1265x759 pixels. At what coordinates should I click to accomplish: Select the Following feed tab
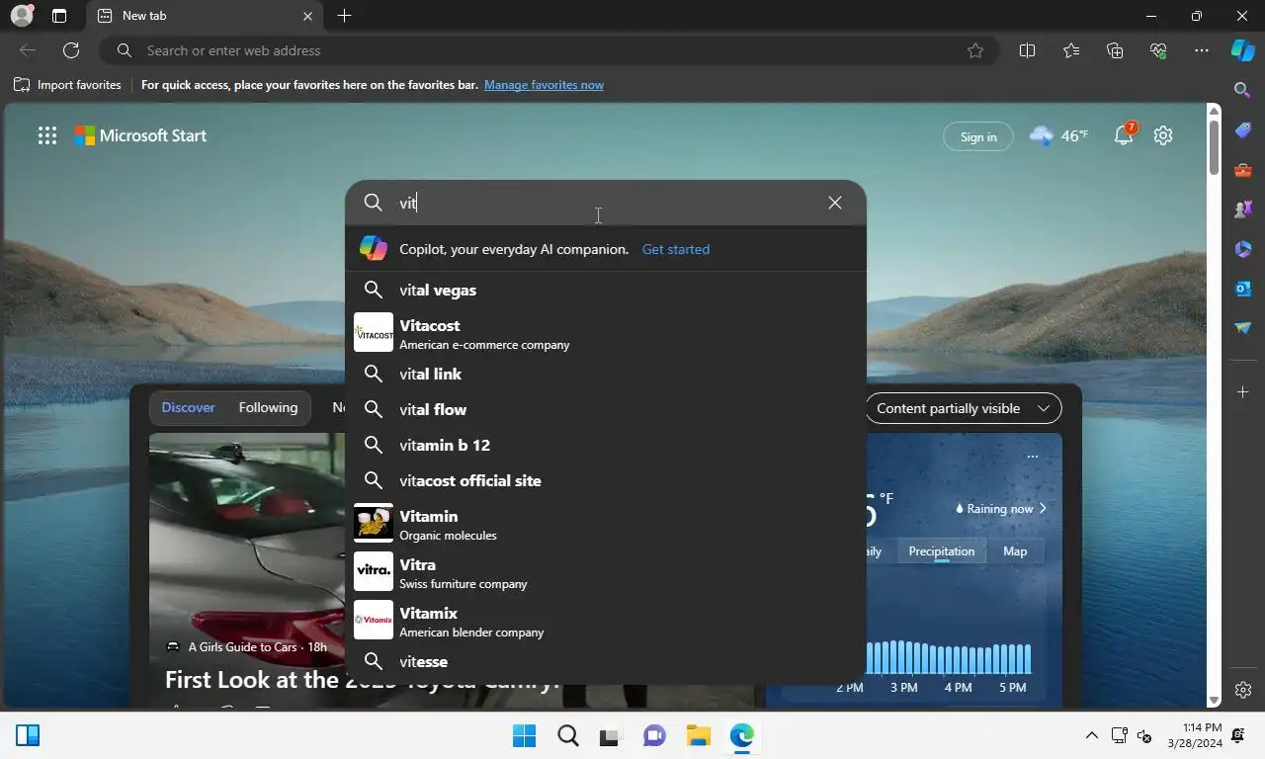point(268,407)
